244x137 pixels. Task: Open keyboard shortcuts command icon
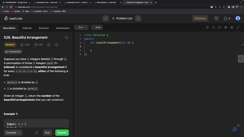[226, 27]
